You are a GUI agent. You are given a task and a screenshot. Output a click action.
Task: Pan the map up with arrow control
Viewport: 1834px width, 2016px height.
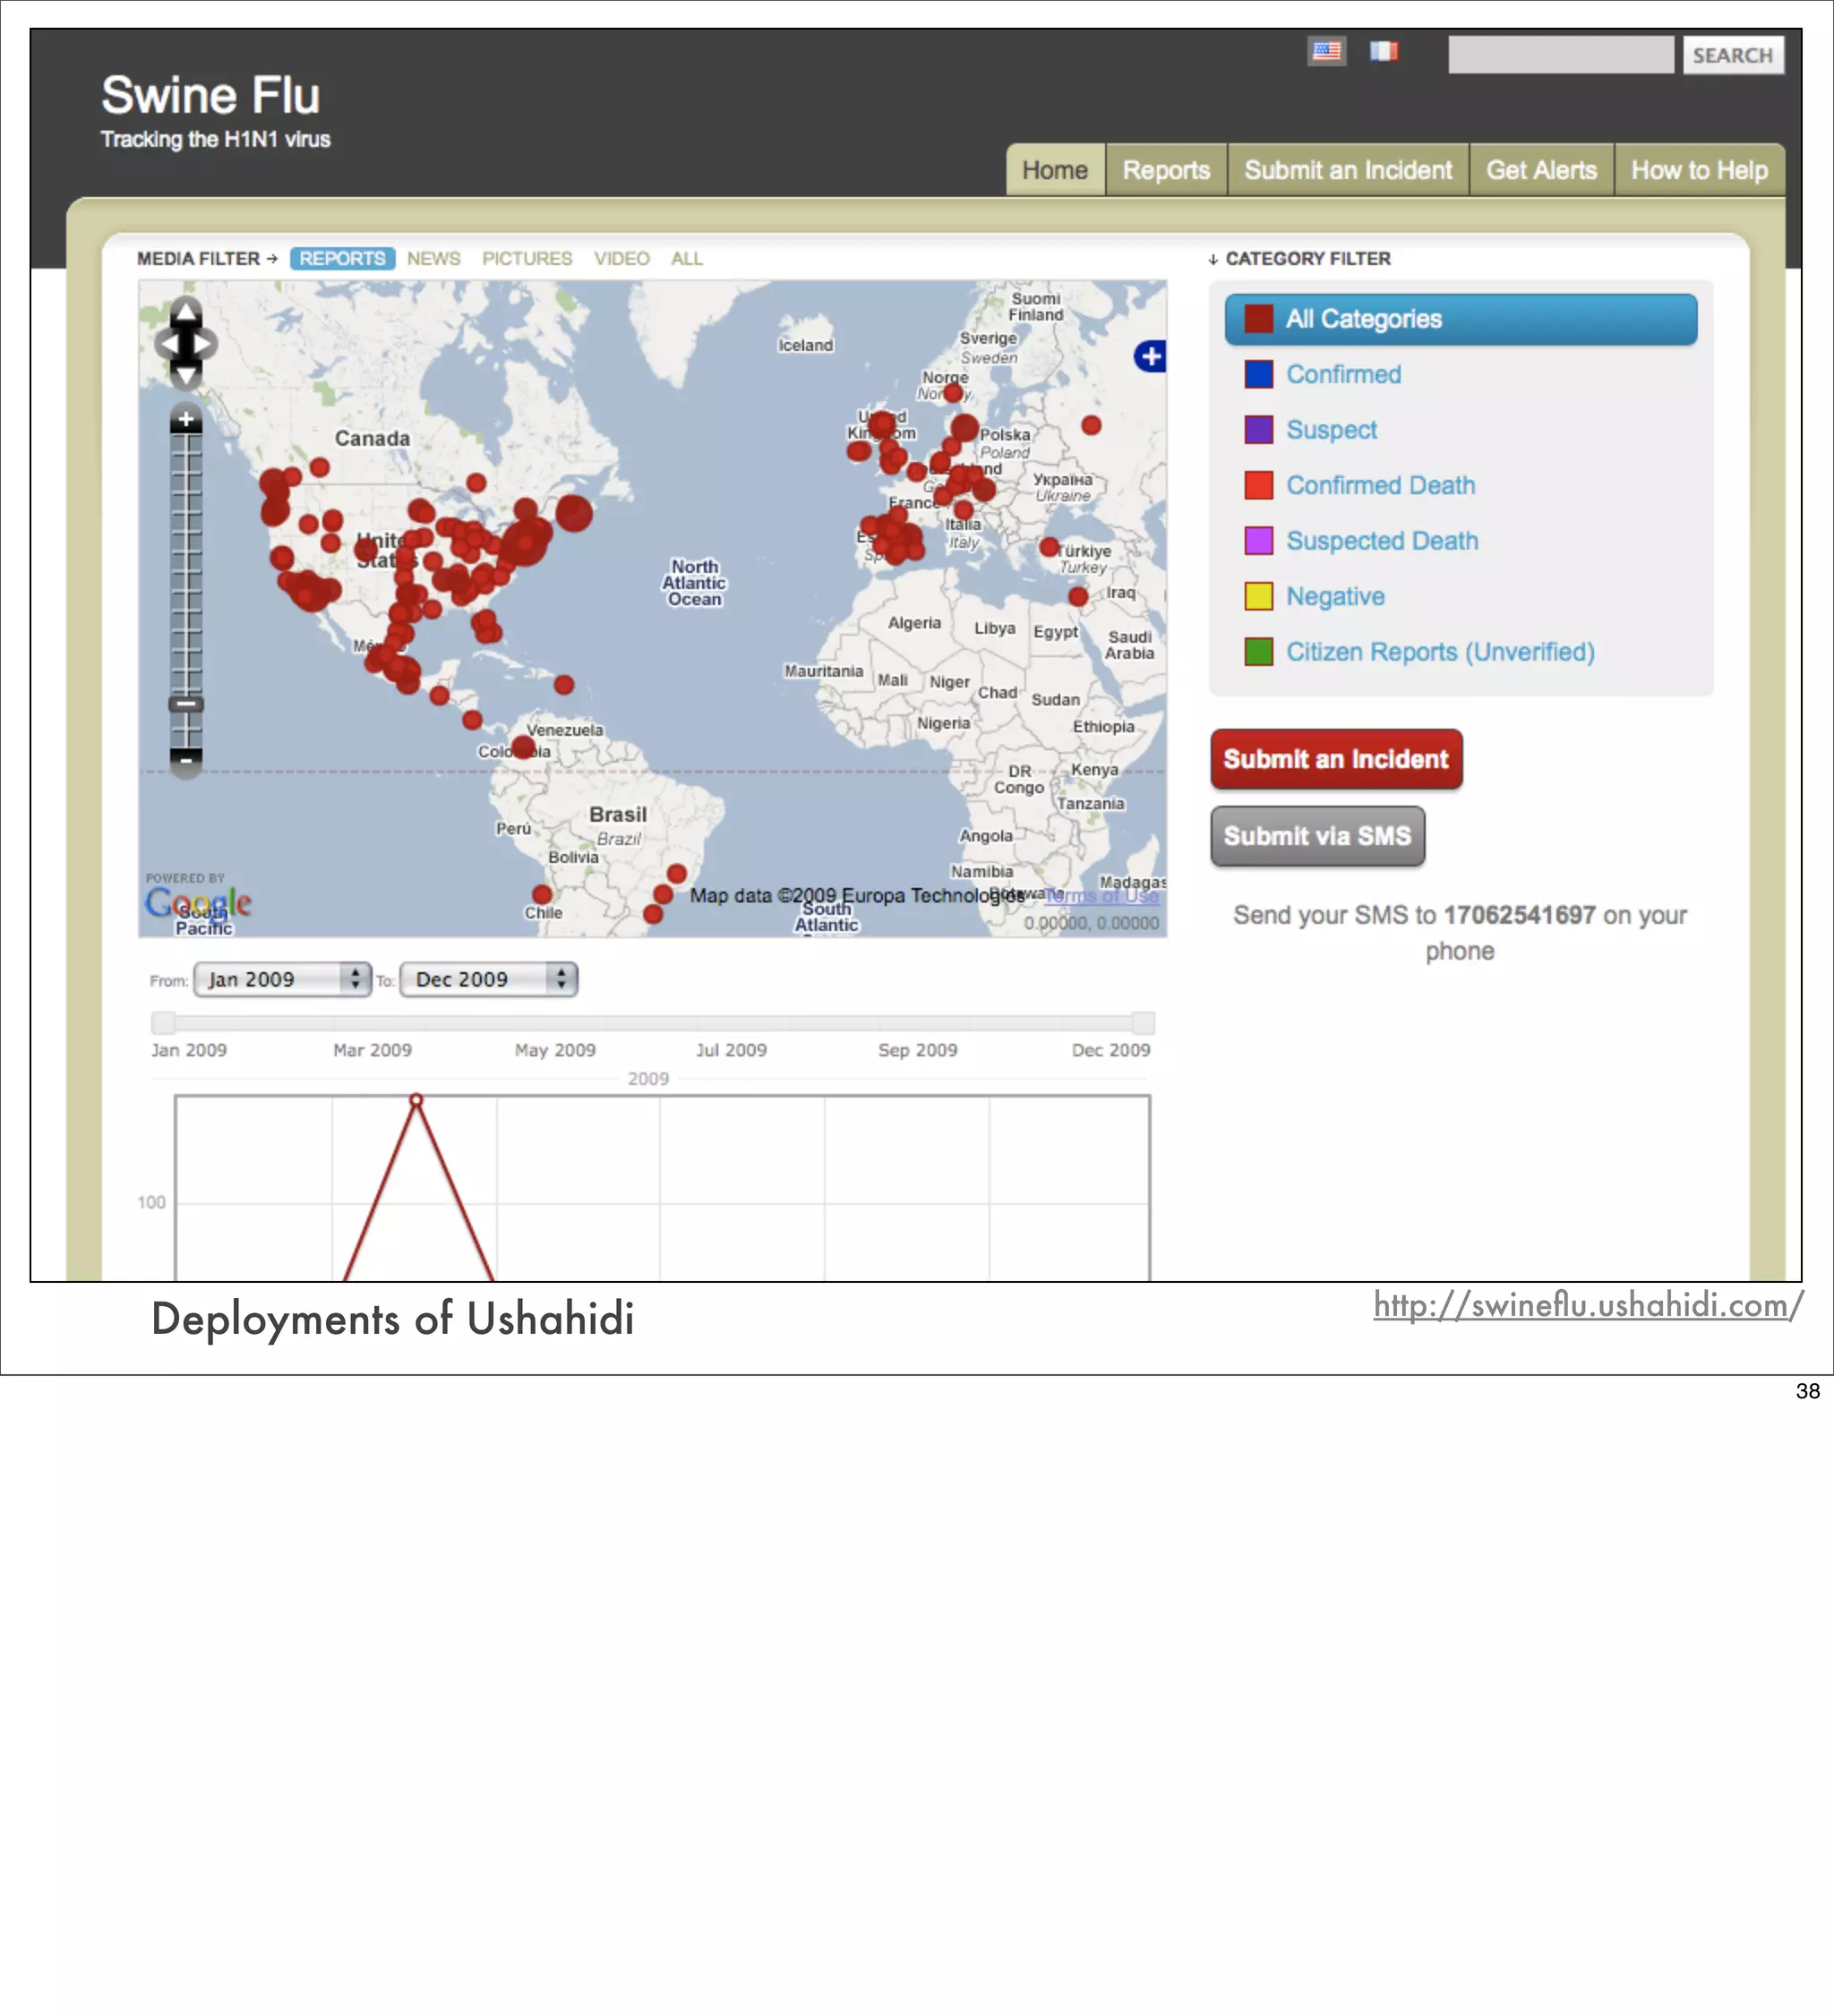186,312
